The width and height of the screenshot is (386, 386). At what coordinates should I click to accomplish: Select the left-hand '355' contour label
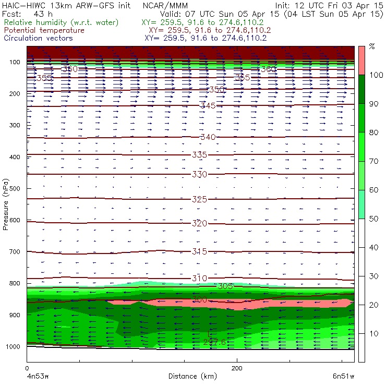point(44,78)
